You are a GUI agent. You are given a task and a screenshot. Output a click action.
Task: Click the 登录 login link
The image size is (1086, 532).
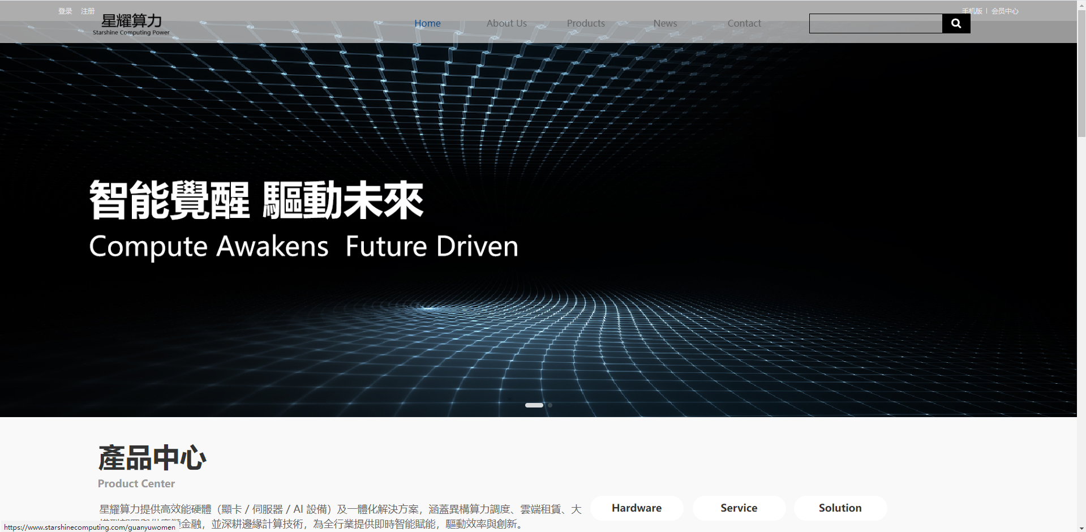click(x=65, y=11)
